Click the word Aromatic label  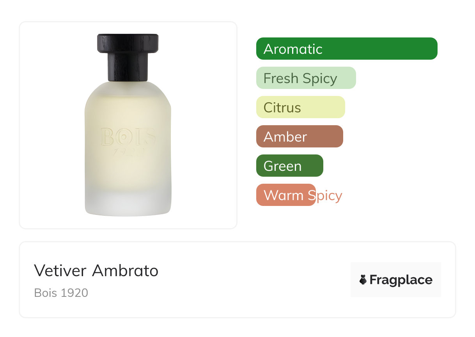tap(293, 49)
